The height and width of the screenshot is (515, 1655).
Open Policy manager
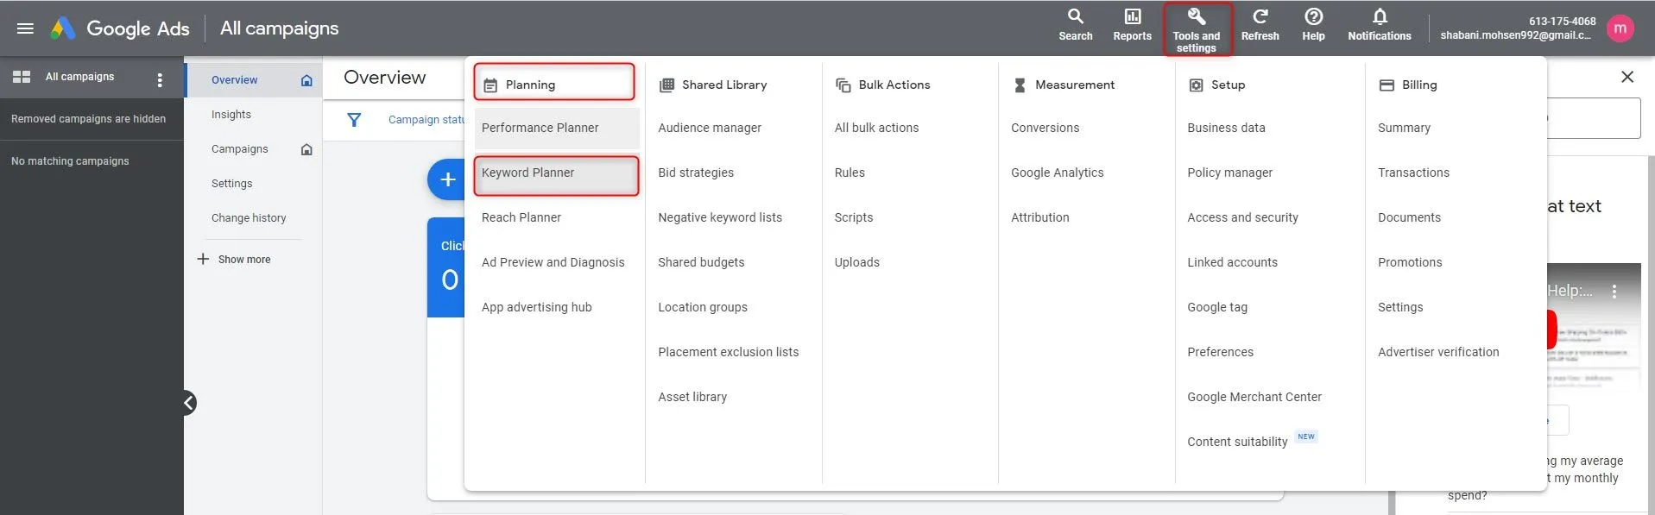click(1229, 173)
